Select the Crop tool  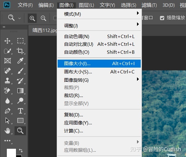pyautogui.click(x=20, y=51)
